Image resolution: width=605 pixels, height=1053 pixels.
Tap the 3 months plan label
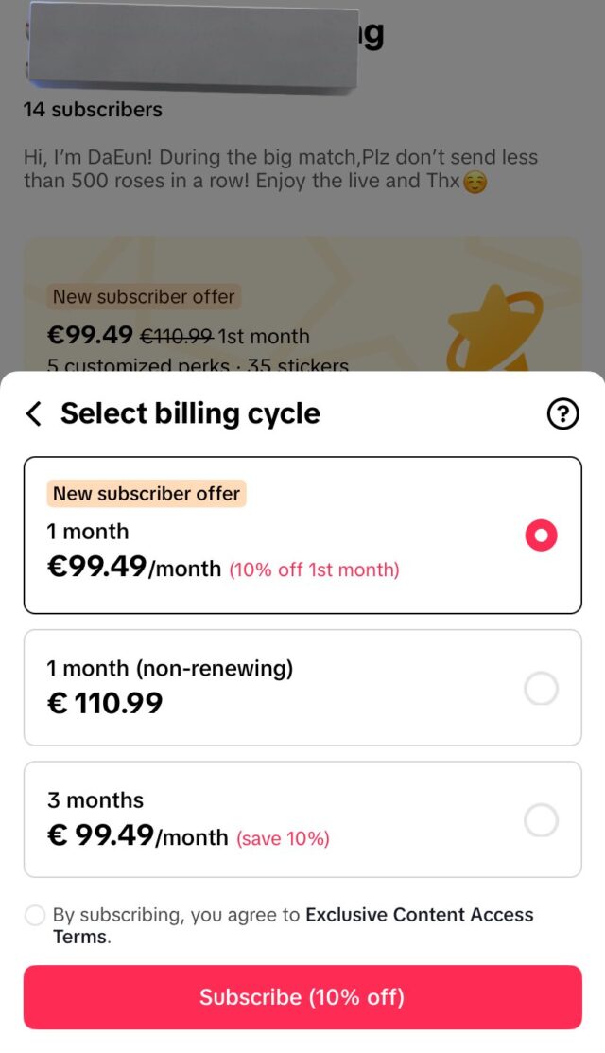click(x=95, y=799)
